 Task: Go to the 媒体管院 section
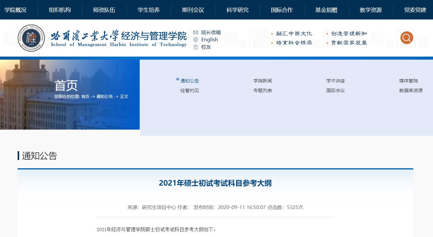pos(408,81)
